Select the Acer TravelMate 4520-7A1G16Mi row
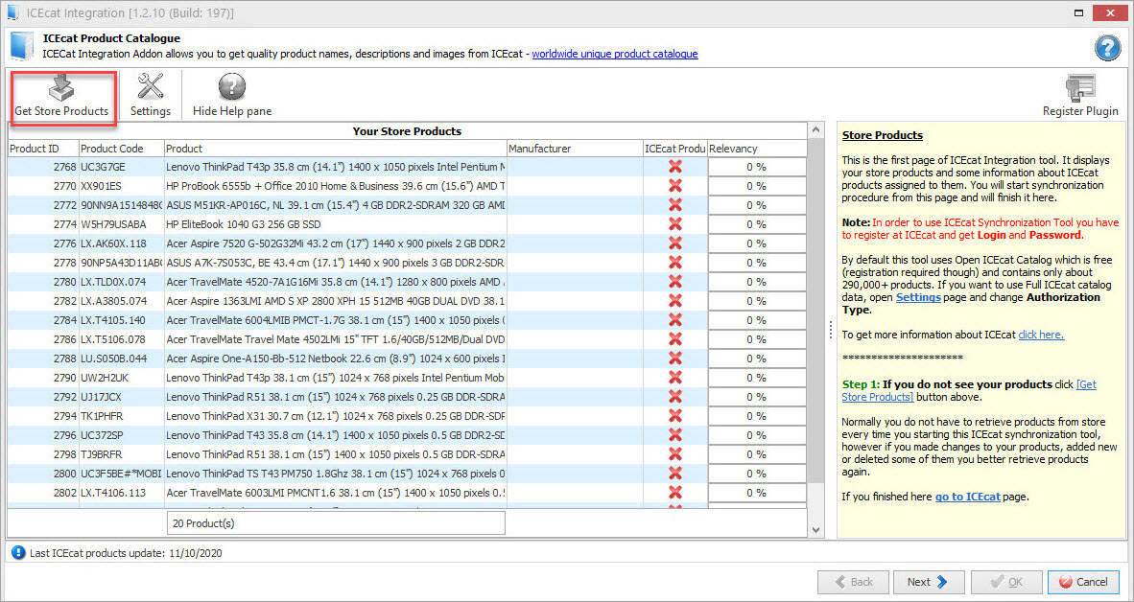 (407, 282)
